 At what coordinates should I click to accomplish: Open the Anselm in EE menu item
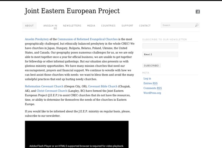click(x=50, y=27)
